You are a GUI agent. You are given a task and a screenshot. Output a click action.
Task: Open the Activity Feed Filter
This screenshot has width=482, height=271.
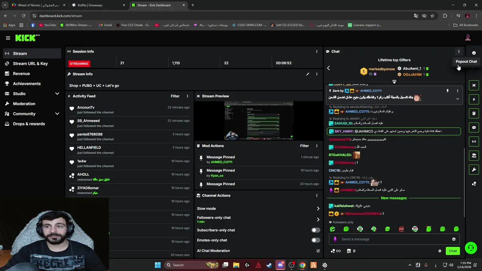[175, 96]
